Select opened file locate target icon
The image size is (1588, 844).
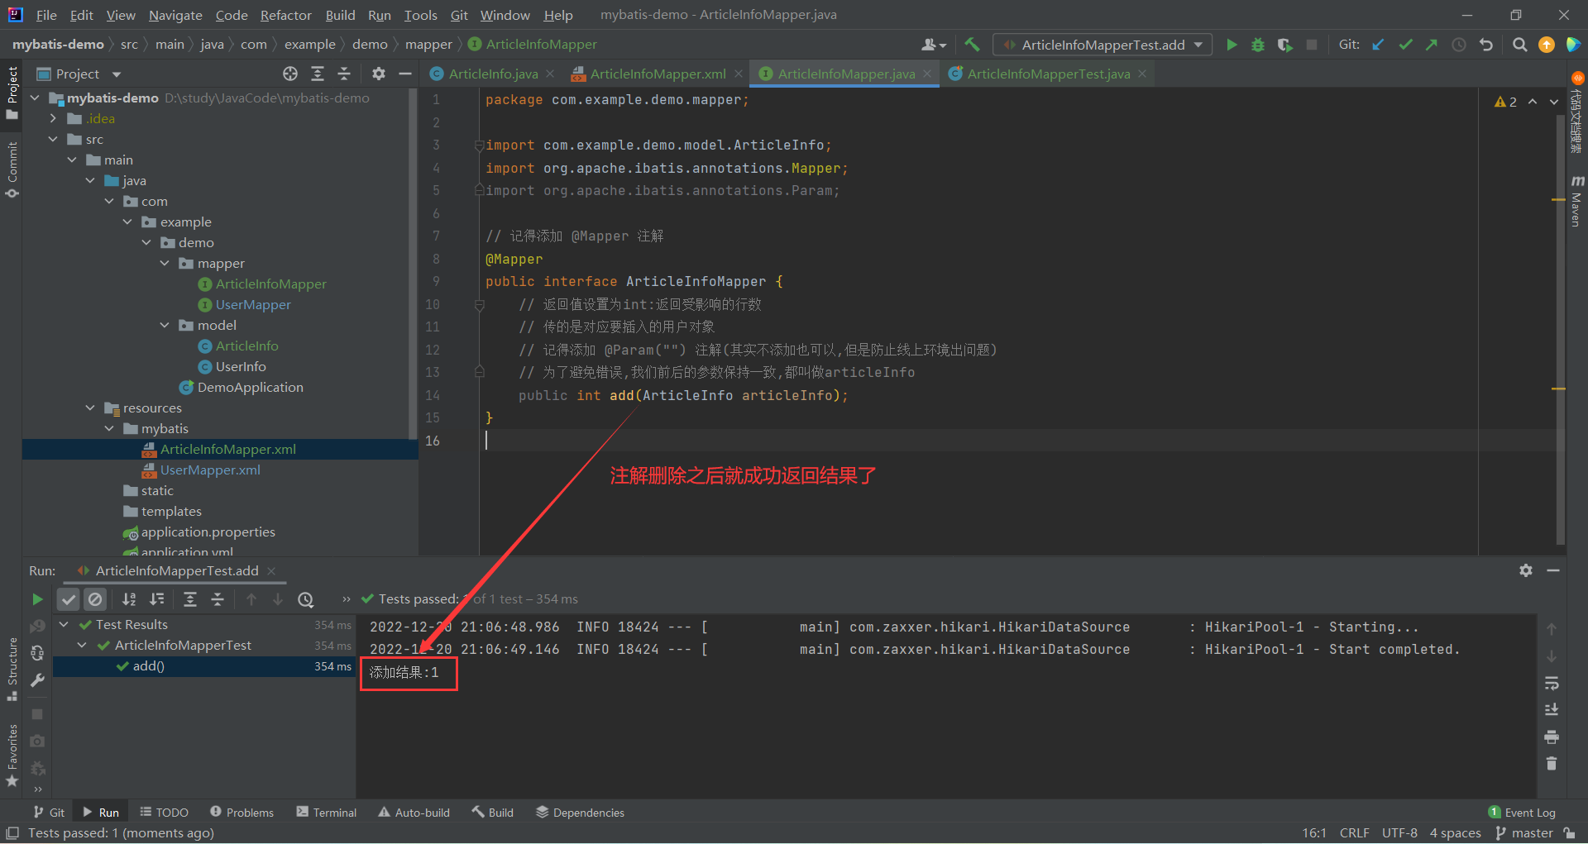pyautogui.click(x=290, y=74)
